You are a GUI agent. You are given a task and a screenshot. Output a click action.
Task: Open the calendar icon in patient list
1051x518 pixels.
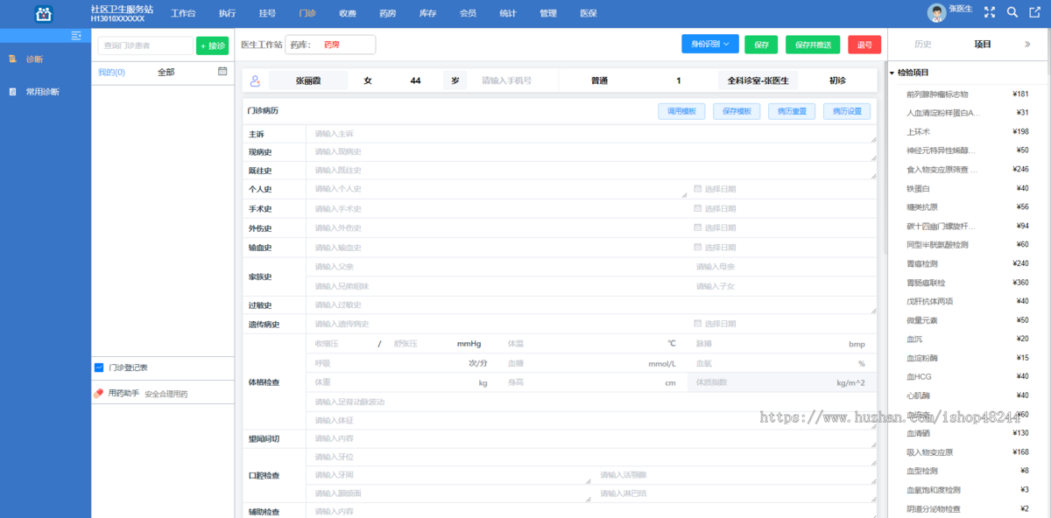pyautogui.click(x=222, y=72)
